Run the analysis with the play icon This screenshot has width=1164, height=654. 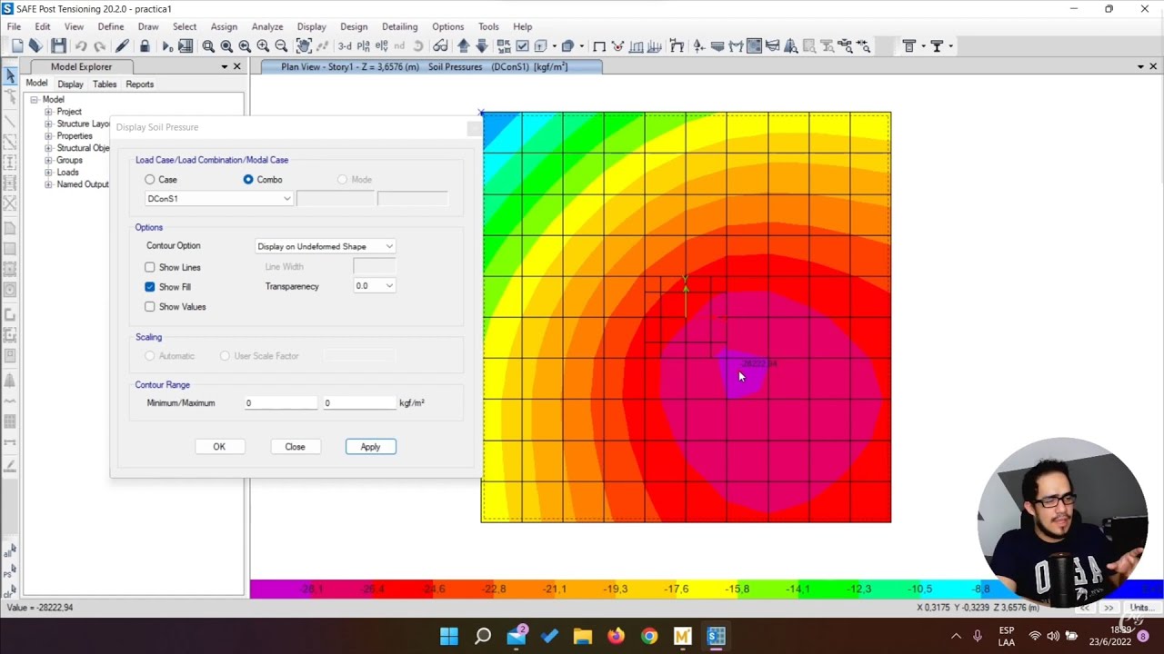(x=167, y=46)
